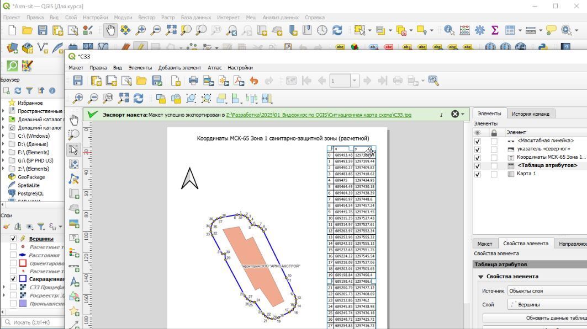Open the exported C33.jpg file link
This screenshot has height=329, width=587.
(x=319, y=115)
